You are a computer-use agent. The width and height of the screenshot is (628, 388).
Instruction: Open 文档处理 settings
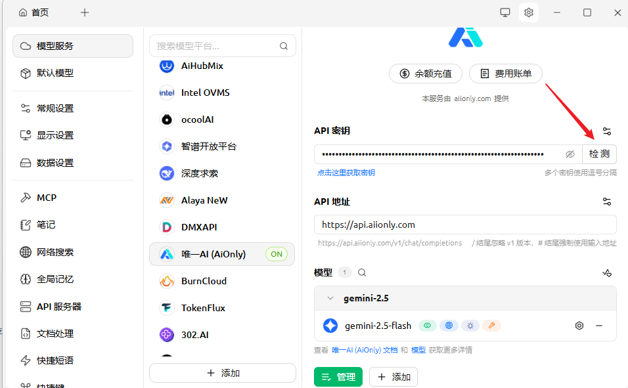point(73,334)
